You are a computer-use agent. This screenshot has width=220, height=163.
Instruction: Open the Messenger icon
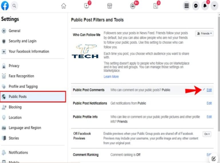tap(196, 6)
